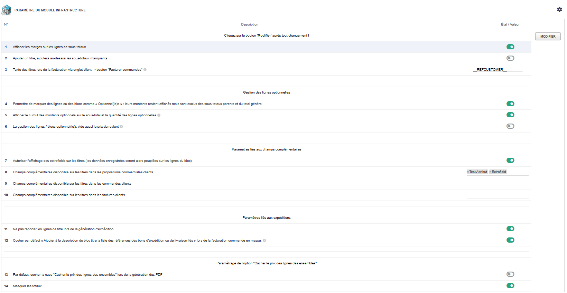Click the "Cacher le prix des lignes" section heading
Image resolution: width=567 pixels, height=293 pixels.
point(267,263)
